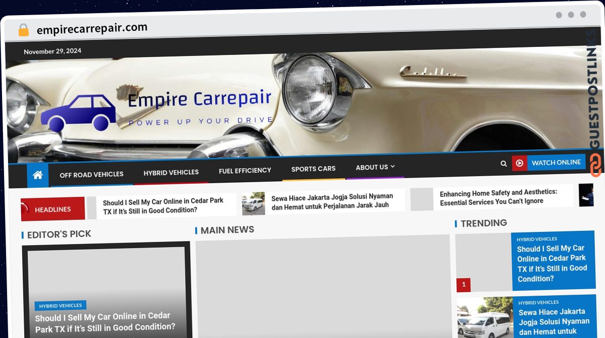Image resolution: width=605 pixels, height=338 pixels.
Task: Select Fuel Efficiency in the navigation bar
Action: click(x=245, y=171)
